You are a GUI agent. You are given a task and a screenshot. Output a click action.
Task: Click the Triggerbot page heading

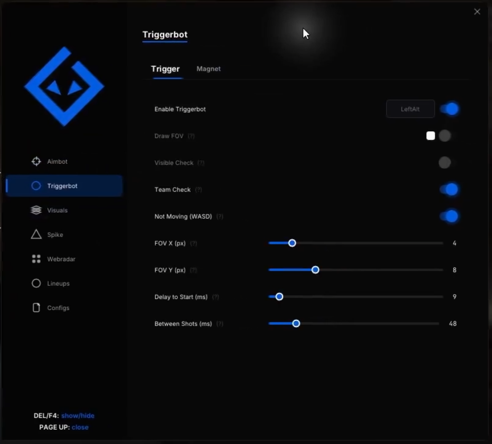click(165, 34)
